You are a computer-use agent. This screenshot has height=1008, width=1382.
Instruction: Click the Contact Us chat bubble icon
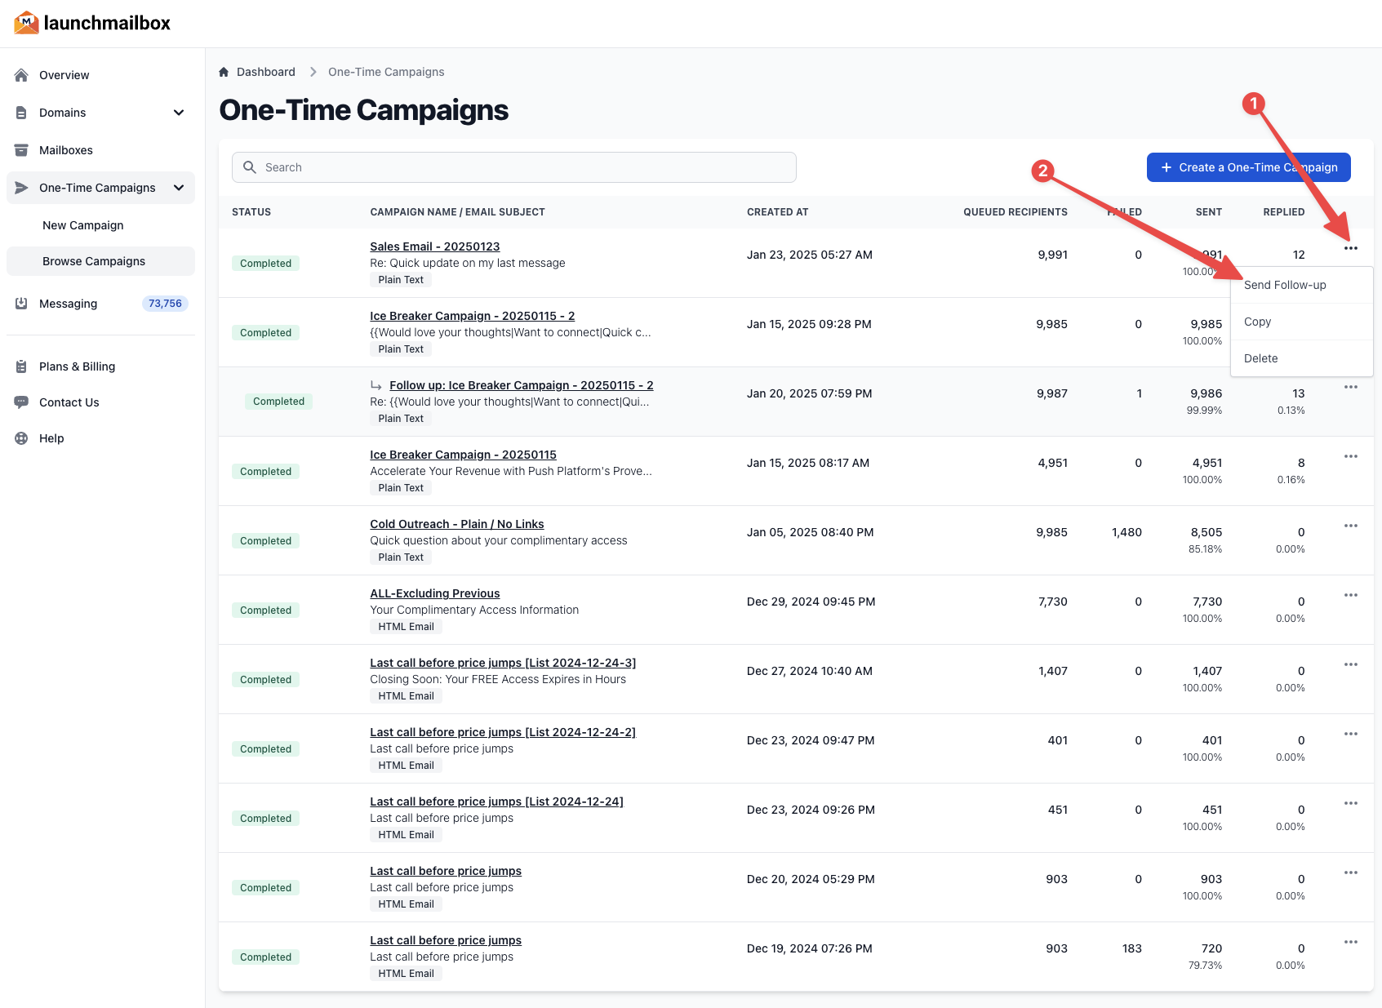click(x=22, y=402)
